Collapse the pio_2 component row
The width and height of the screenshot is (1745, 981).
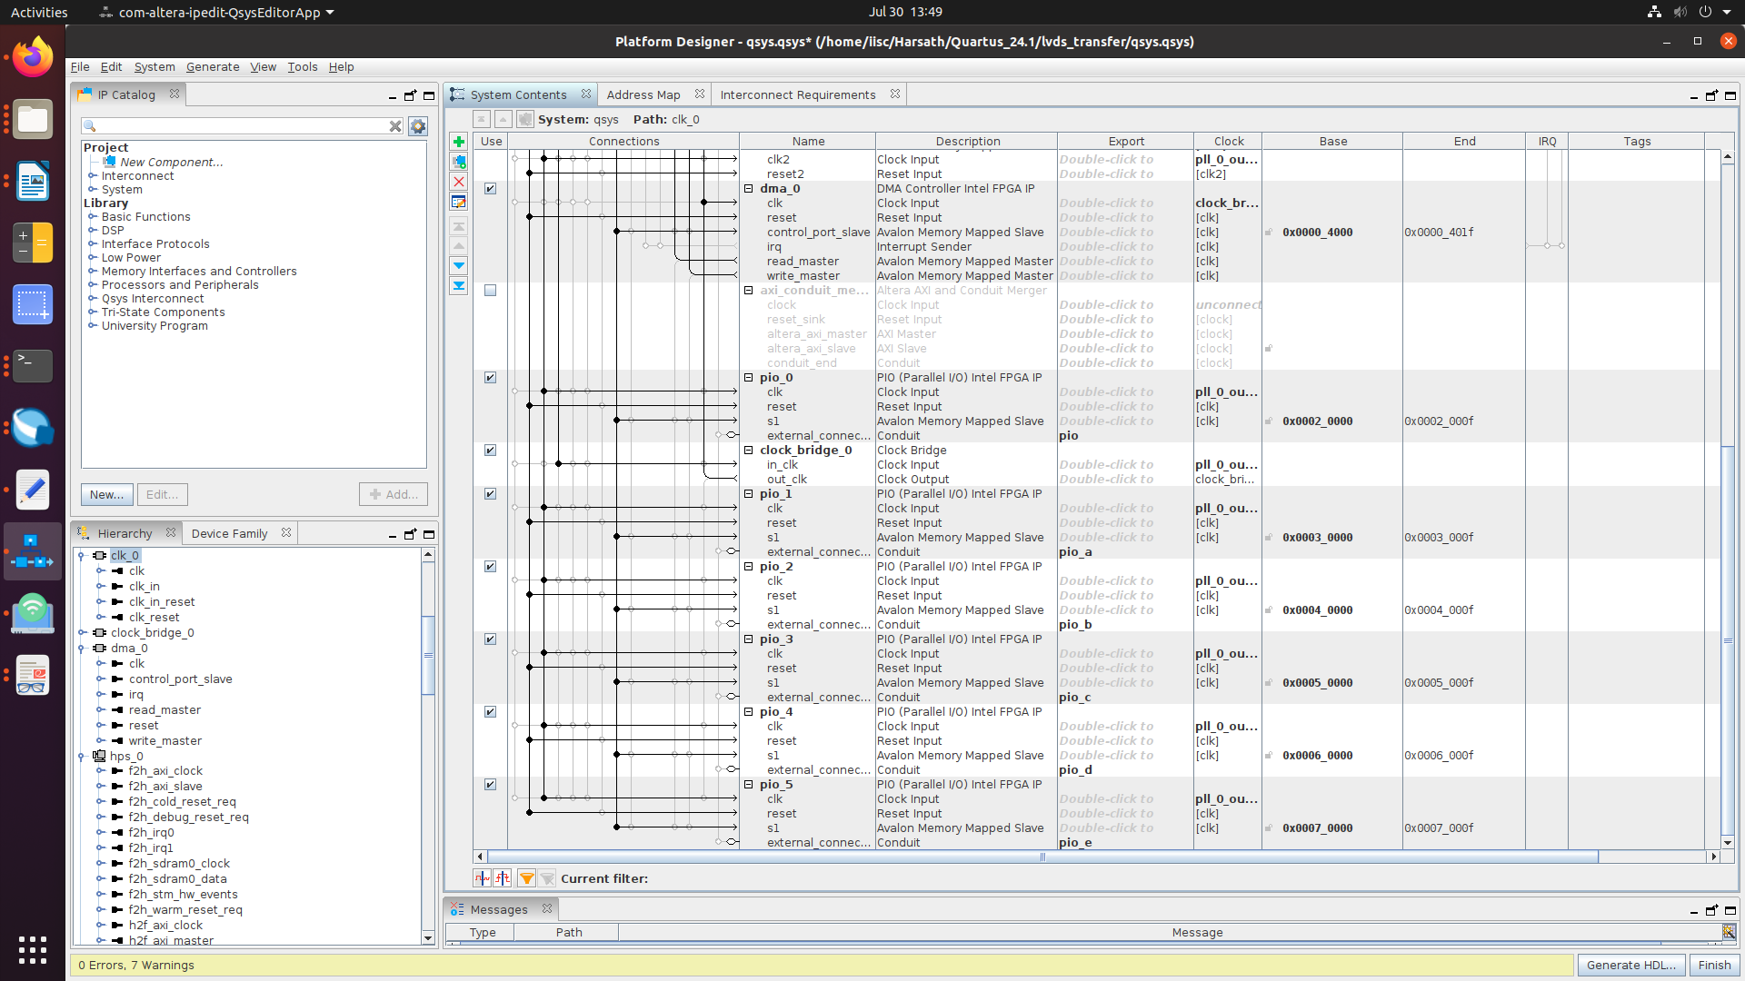click(x=749, y=567)
